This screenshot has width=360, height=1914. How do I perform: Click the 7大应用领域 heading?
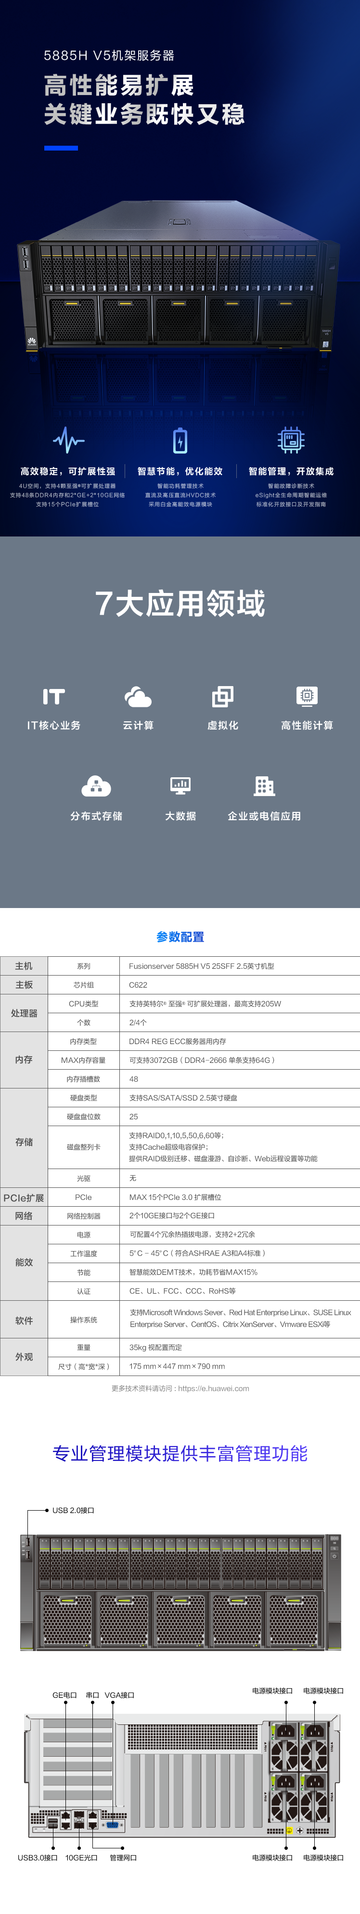coord(180,603)
